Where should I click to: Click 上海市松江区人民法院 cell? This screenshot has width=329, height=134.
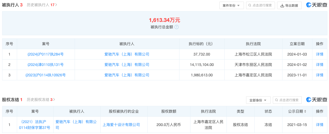(x=253, y=54)
